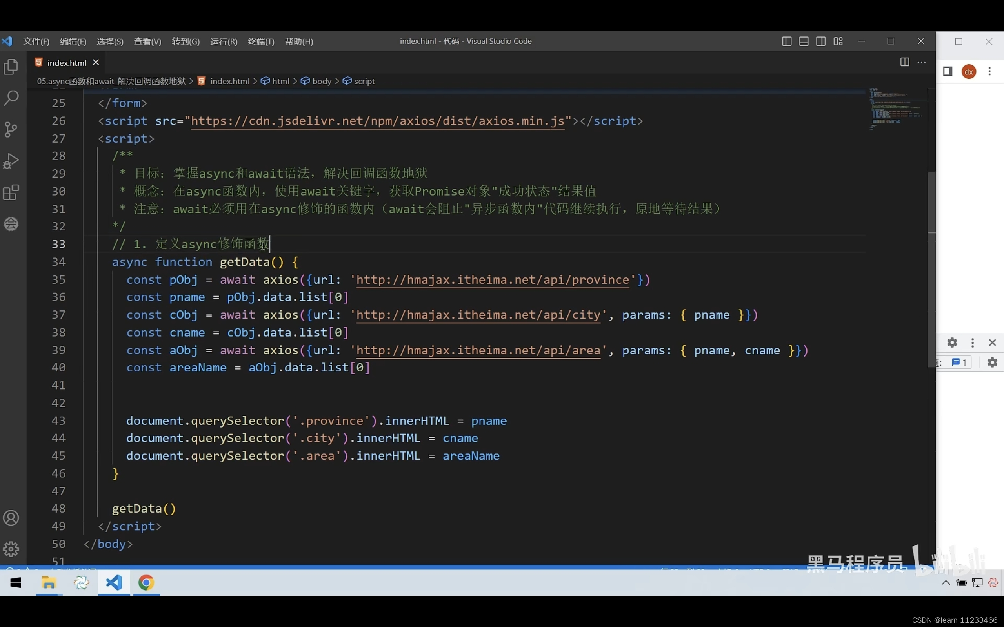Launch Chrome from the Windows taskbar
Screen dimensions: 1004x627
coord(146,583)
